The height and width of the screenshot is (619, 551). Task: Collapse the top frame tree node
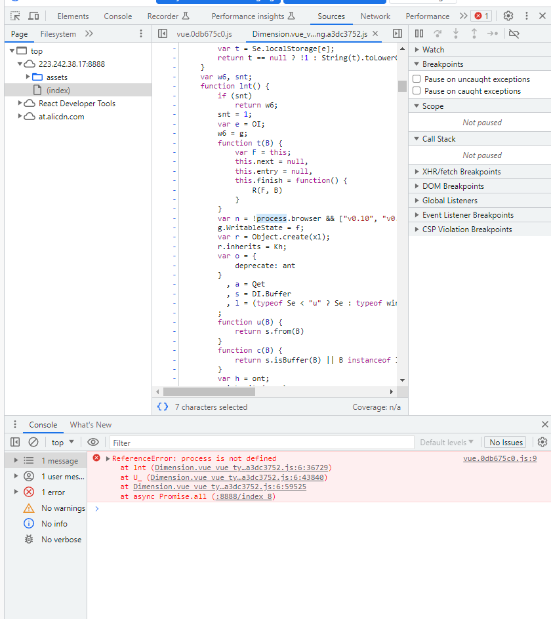[12, 50]
